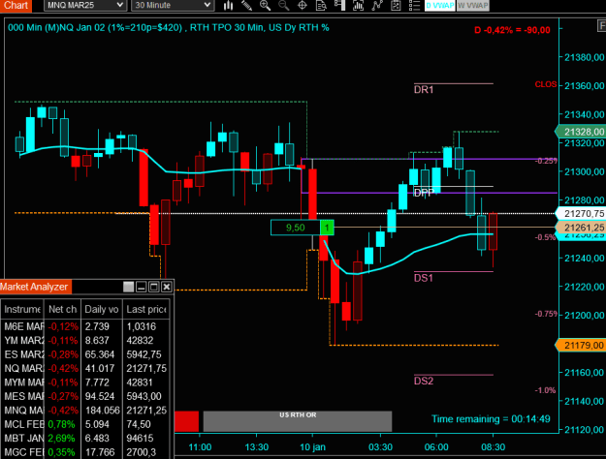
Task: Click the F button at chart corner
Action: [x=601, y=26]
